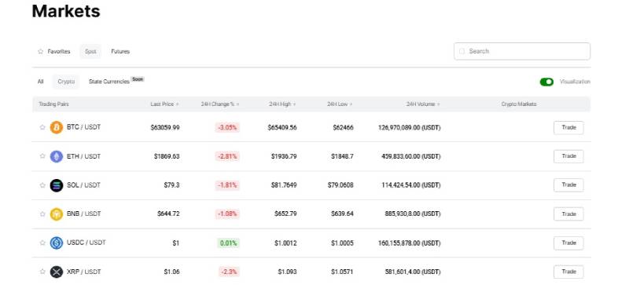
Task: Click the search magnifier icon
Action: [x=462, y=51]
